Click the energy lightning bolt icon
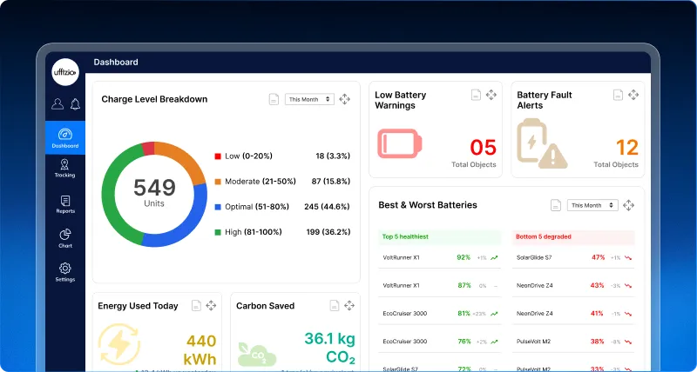The height and width of the screenshot is (372, 697). point(118,344)
